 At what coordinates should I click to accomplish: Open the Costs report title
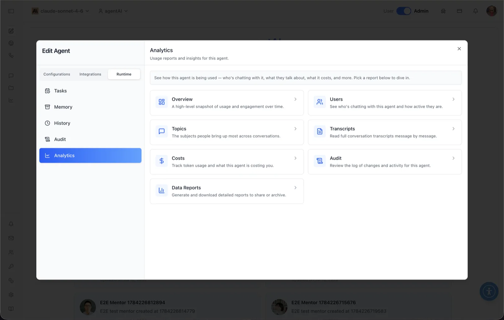(178, 158)
